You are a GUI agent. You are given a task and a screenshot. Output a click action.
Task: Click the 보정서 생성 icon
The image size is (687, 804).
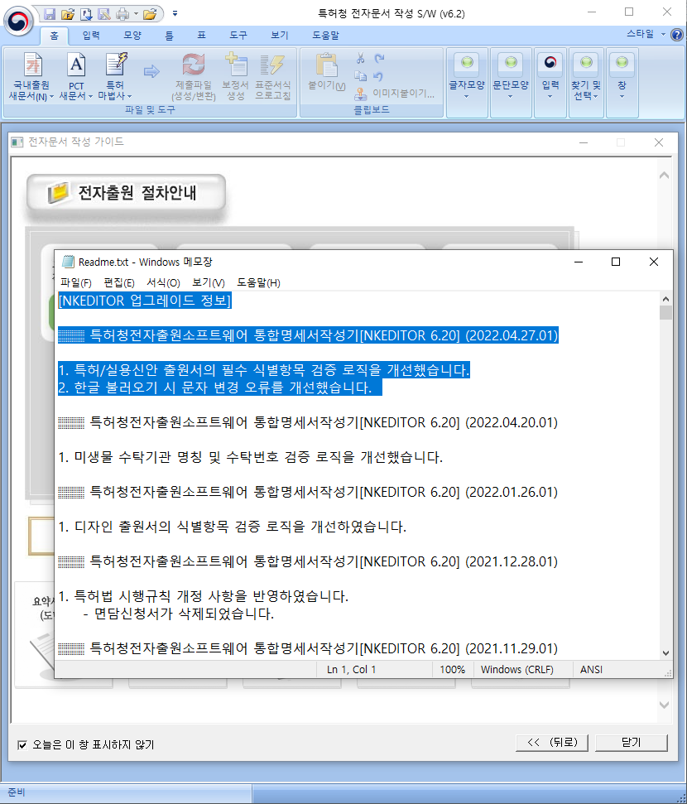(x=235, y=65)
